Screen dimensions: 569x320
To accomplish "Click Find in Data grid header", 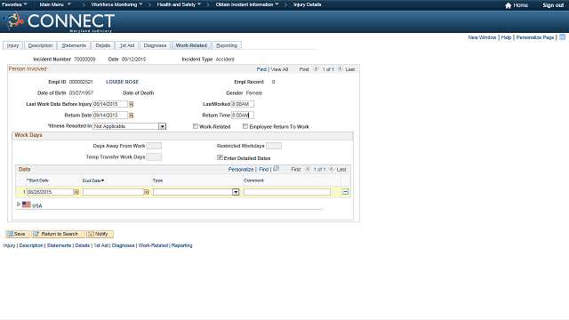I will tap(263, 170).
